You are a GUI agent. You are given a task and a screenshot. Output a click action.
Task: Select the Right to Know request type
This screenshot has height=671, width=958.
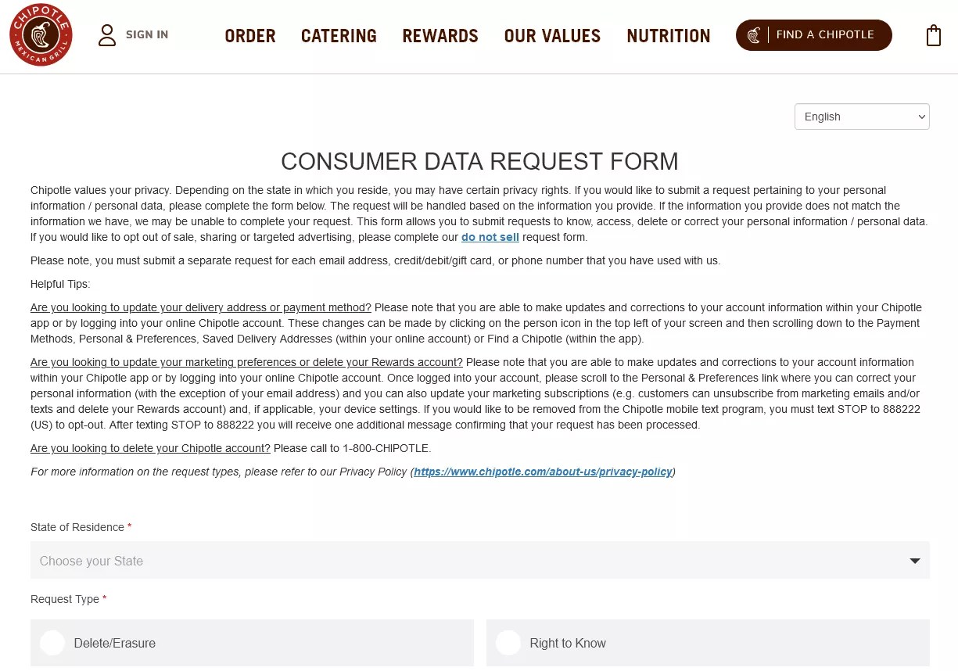[x=508, y=642]
